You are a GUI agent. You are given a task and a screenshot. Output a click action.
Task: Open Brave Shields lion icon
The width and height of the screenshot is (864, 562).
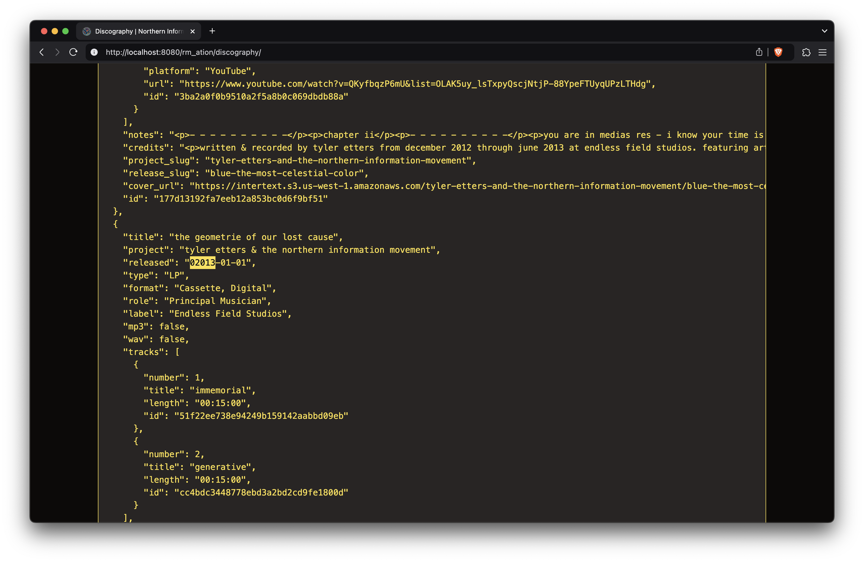778,52
